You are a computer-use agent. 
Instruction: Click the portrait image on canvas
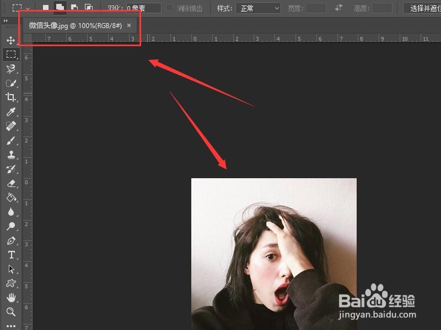[x=273, y=254]
